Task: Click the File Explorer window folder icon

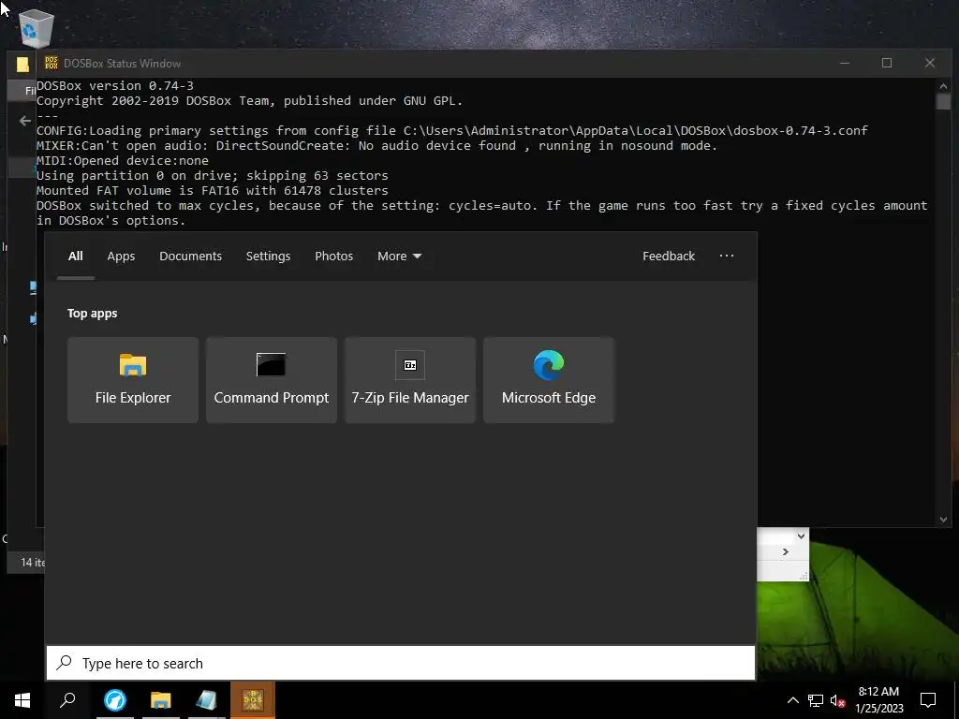Action: (22, 65)
